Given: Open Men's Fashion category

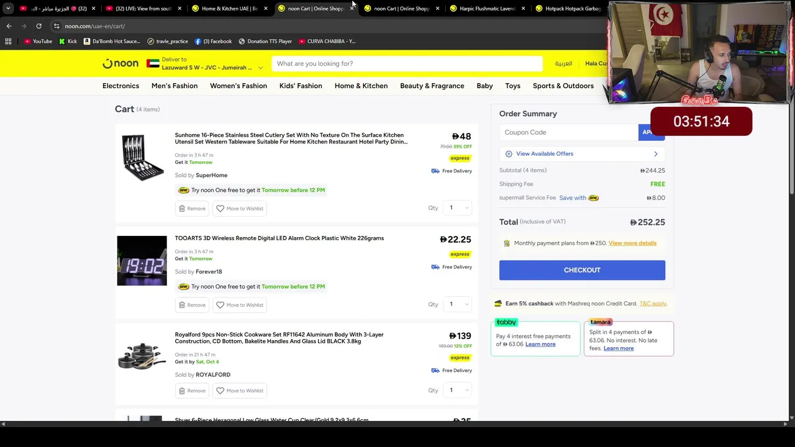Looking at the screenshot, I should [x=175, y=86].
